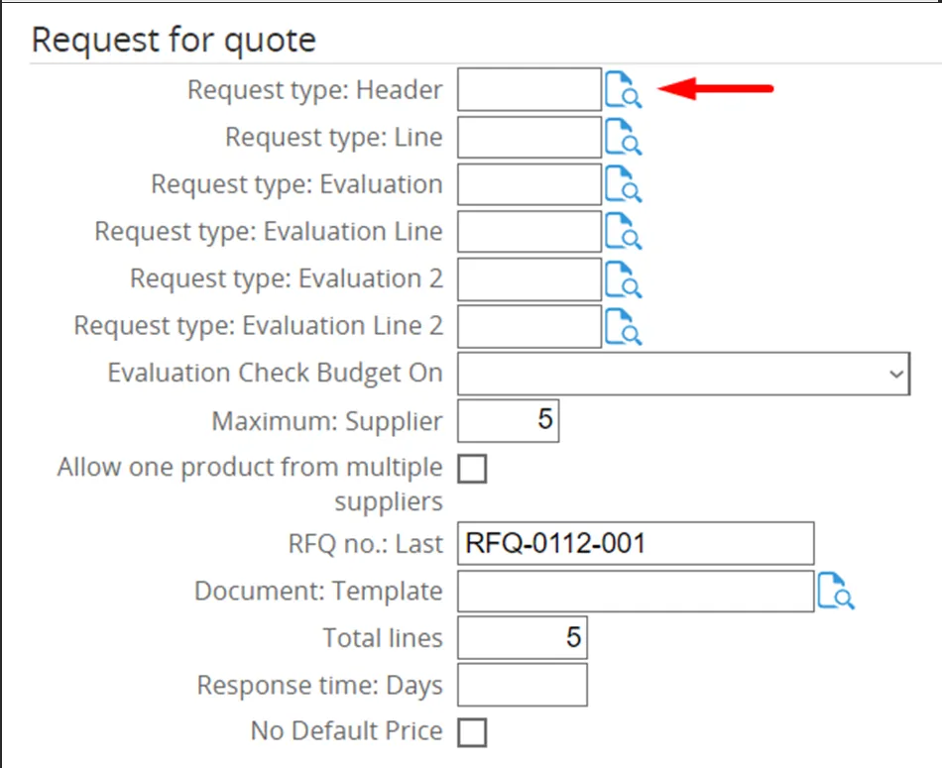942x768 pixels.
Task: Open lookup for Request type: Line
Action: coord(624,138)
